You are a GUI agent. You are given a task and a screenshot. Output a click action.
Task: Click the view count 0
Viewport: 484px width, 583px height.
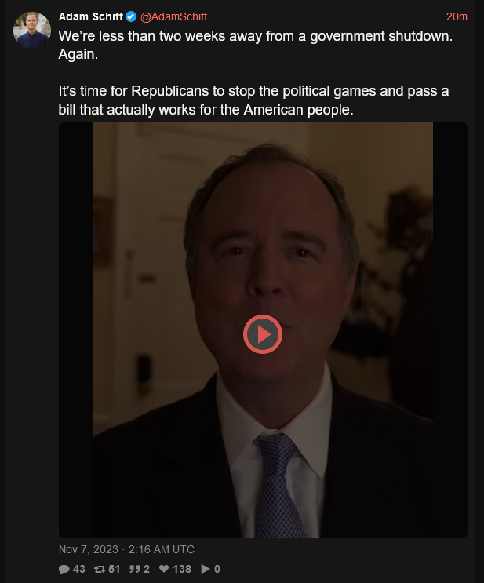(x=217, y=569)
